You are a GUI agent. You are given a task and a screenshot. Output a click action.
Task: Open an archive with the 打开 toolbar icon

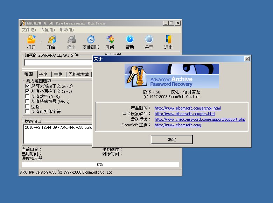point(31,42)
